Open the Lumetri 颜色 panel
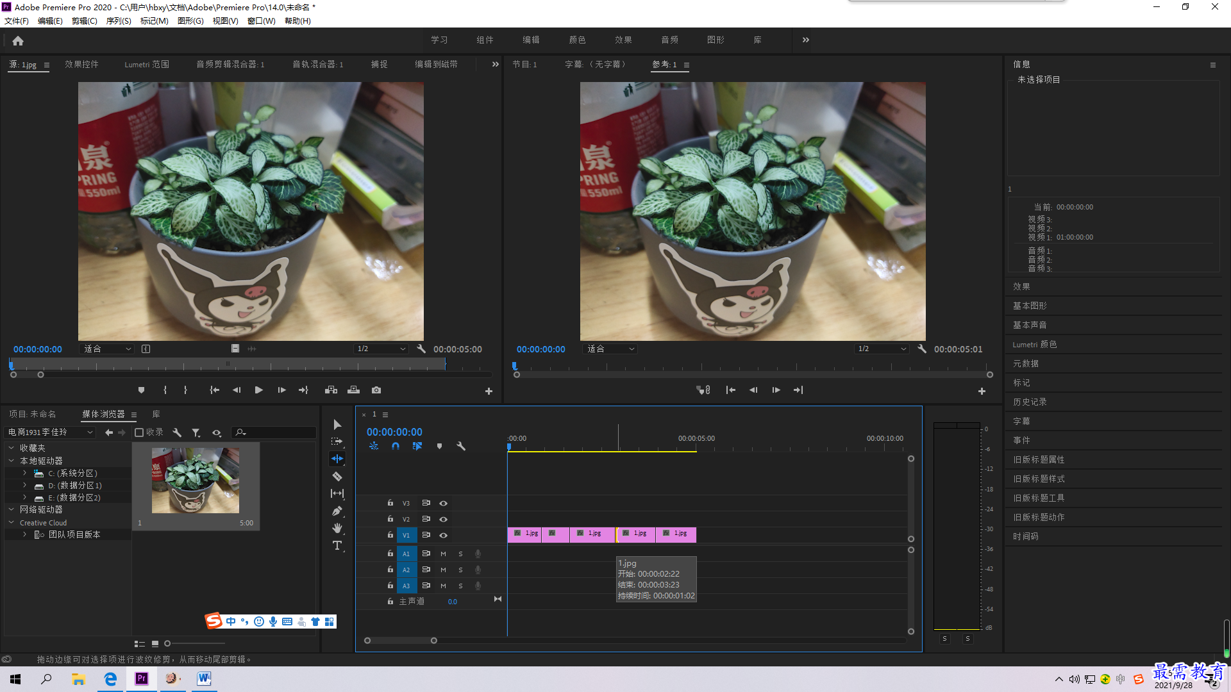The image size is (1231, 692). coord(1034,345)
